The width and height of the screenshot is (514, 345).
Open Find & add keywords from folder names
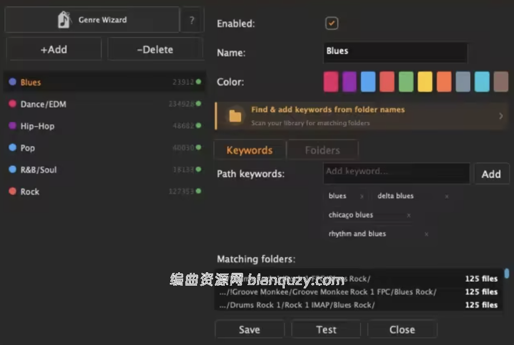click(x=361, y=116)
